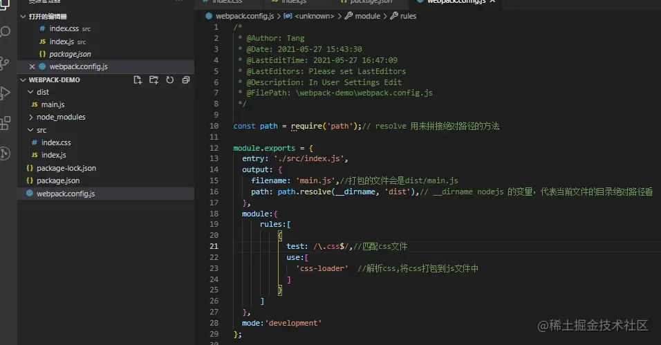Select webpack.config.js entry in open editors list
This screenshot has width=661, height=345.
[x=106, y=66]
